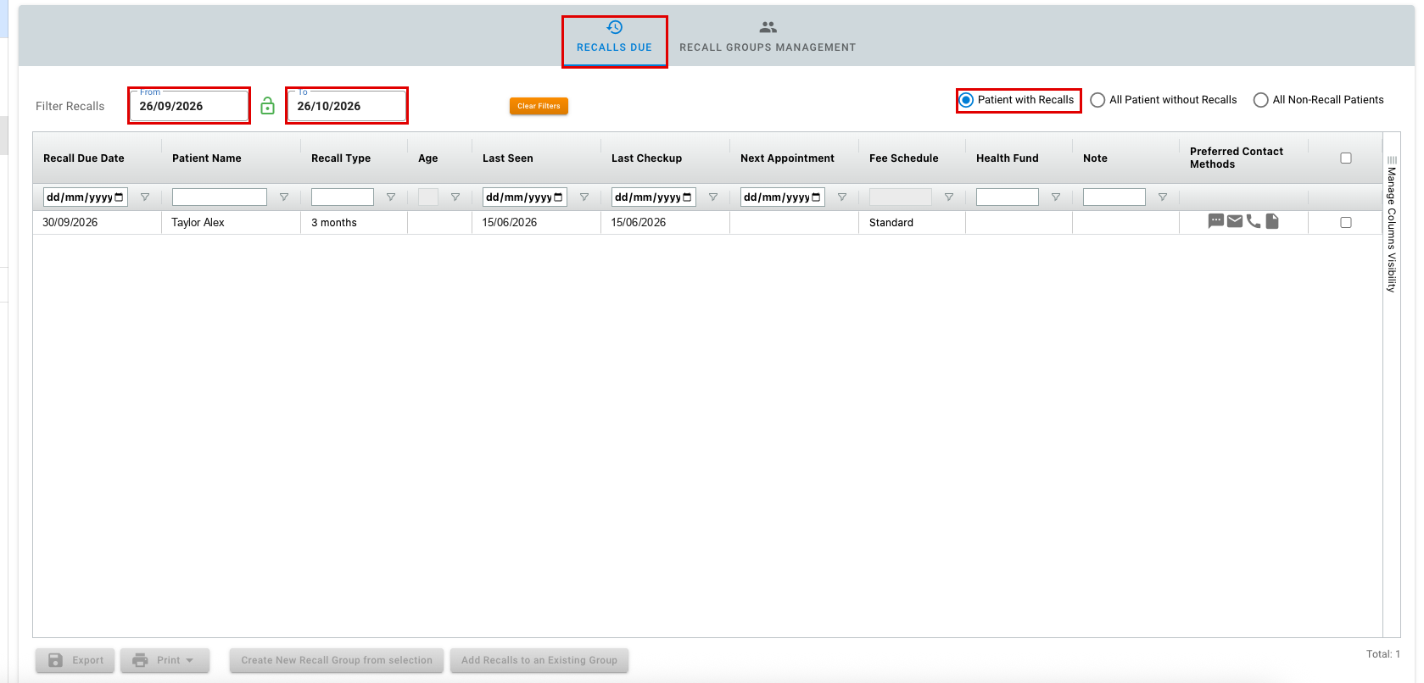
Task: Open filter menu for Last Checkup column
Action: (713, 197)
